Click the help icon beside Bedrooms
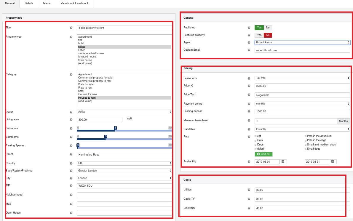 pos(71,129)
